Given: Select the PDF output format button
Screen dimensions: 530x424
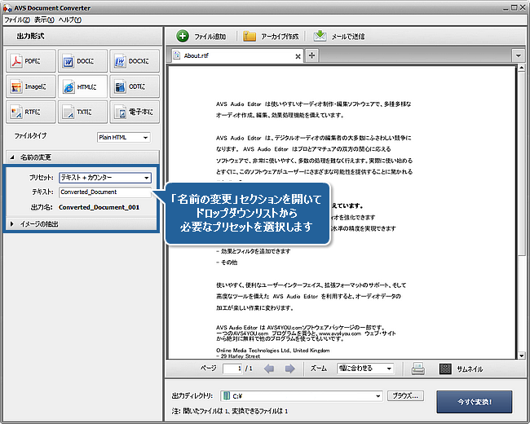Looking at the screenshot, I should (x=31, y=61).
